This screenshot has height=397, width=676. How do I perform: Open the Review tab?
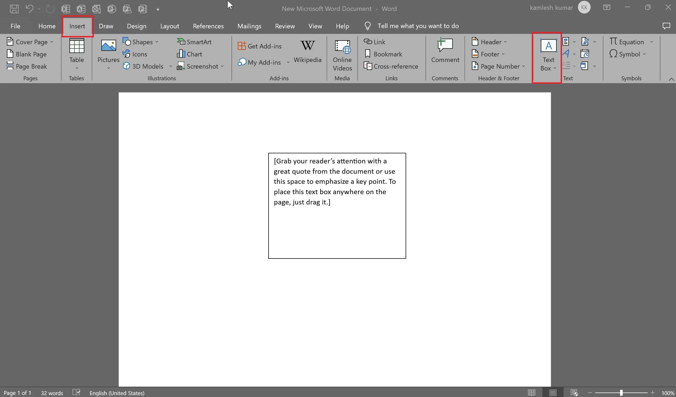coord(285,25)
